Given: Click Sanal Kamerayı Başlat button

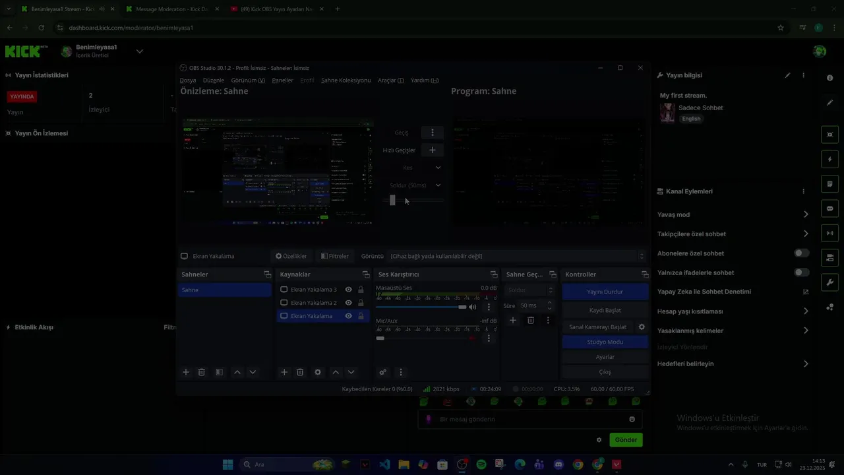Looking at the screenshot, I should tap(597, 327).
